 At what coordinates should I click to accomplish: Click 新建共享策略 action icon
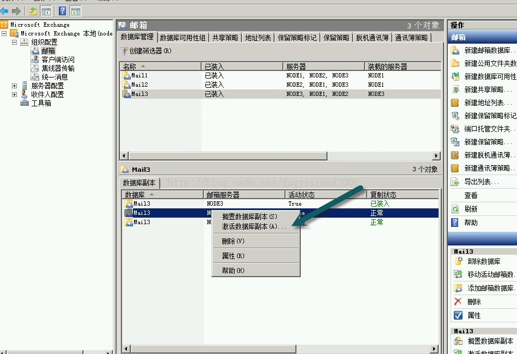455,89
